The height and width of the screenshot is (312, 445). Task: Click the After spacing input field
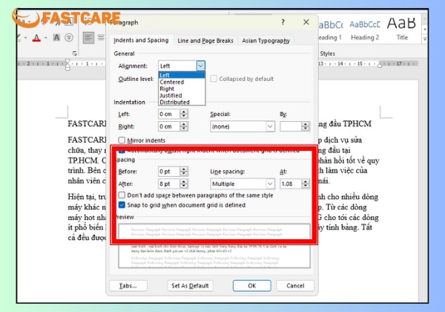[x=169, y=183]
